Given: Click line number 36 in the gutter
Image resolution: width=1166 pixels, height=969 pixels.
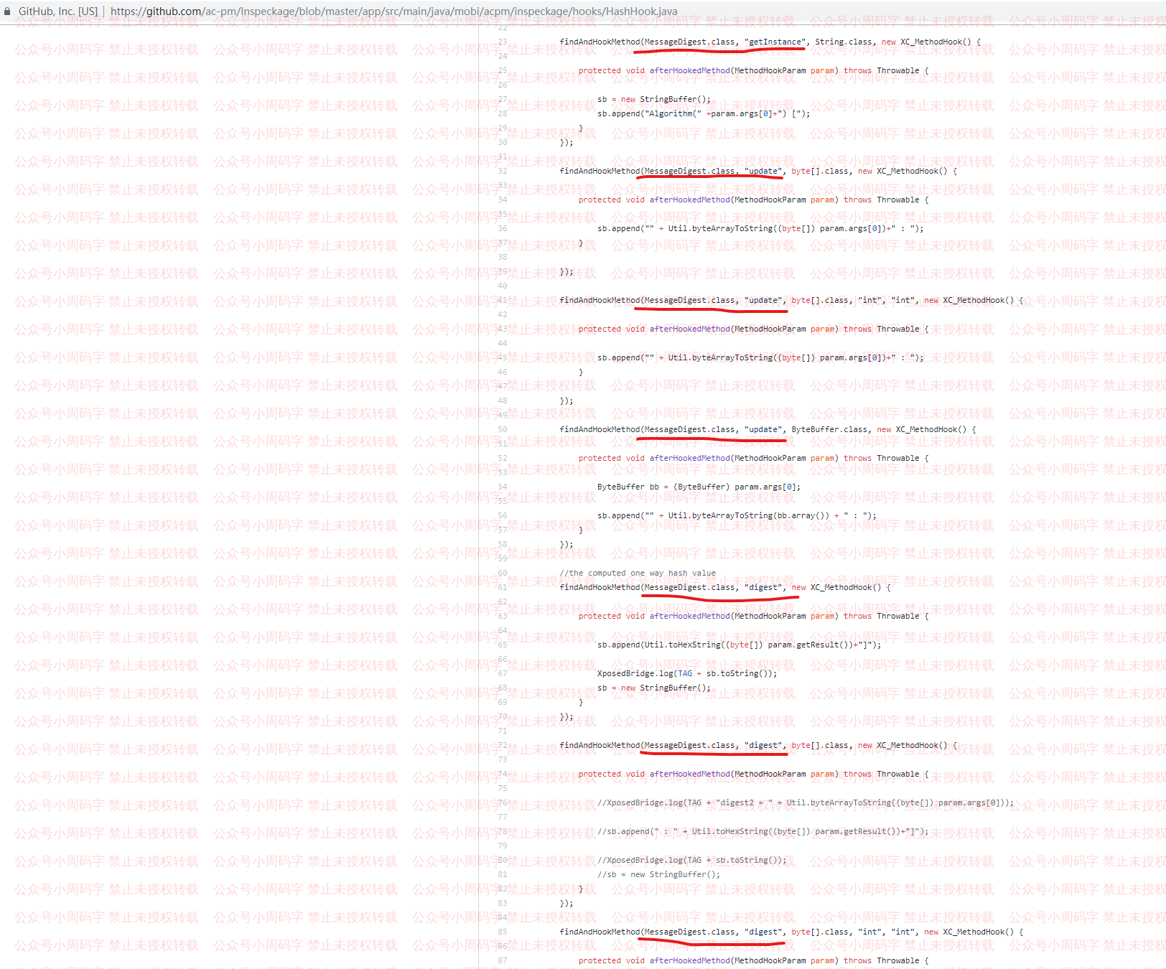Looking at the screenshot, I should pos(503,228).
